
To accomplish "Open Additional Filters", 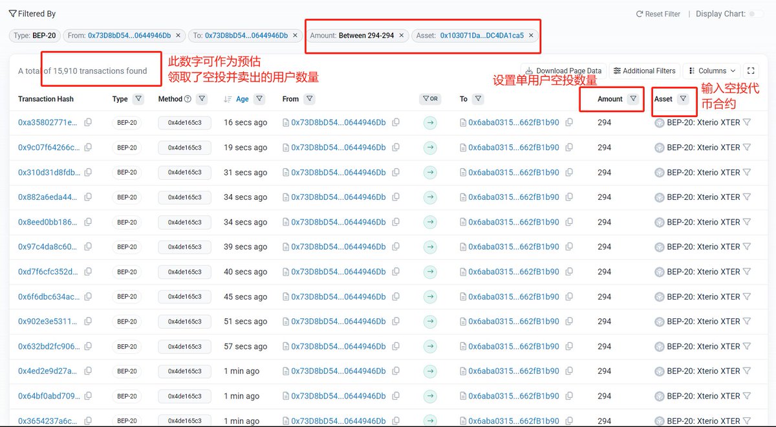I will (645, 71).
